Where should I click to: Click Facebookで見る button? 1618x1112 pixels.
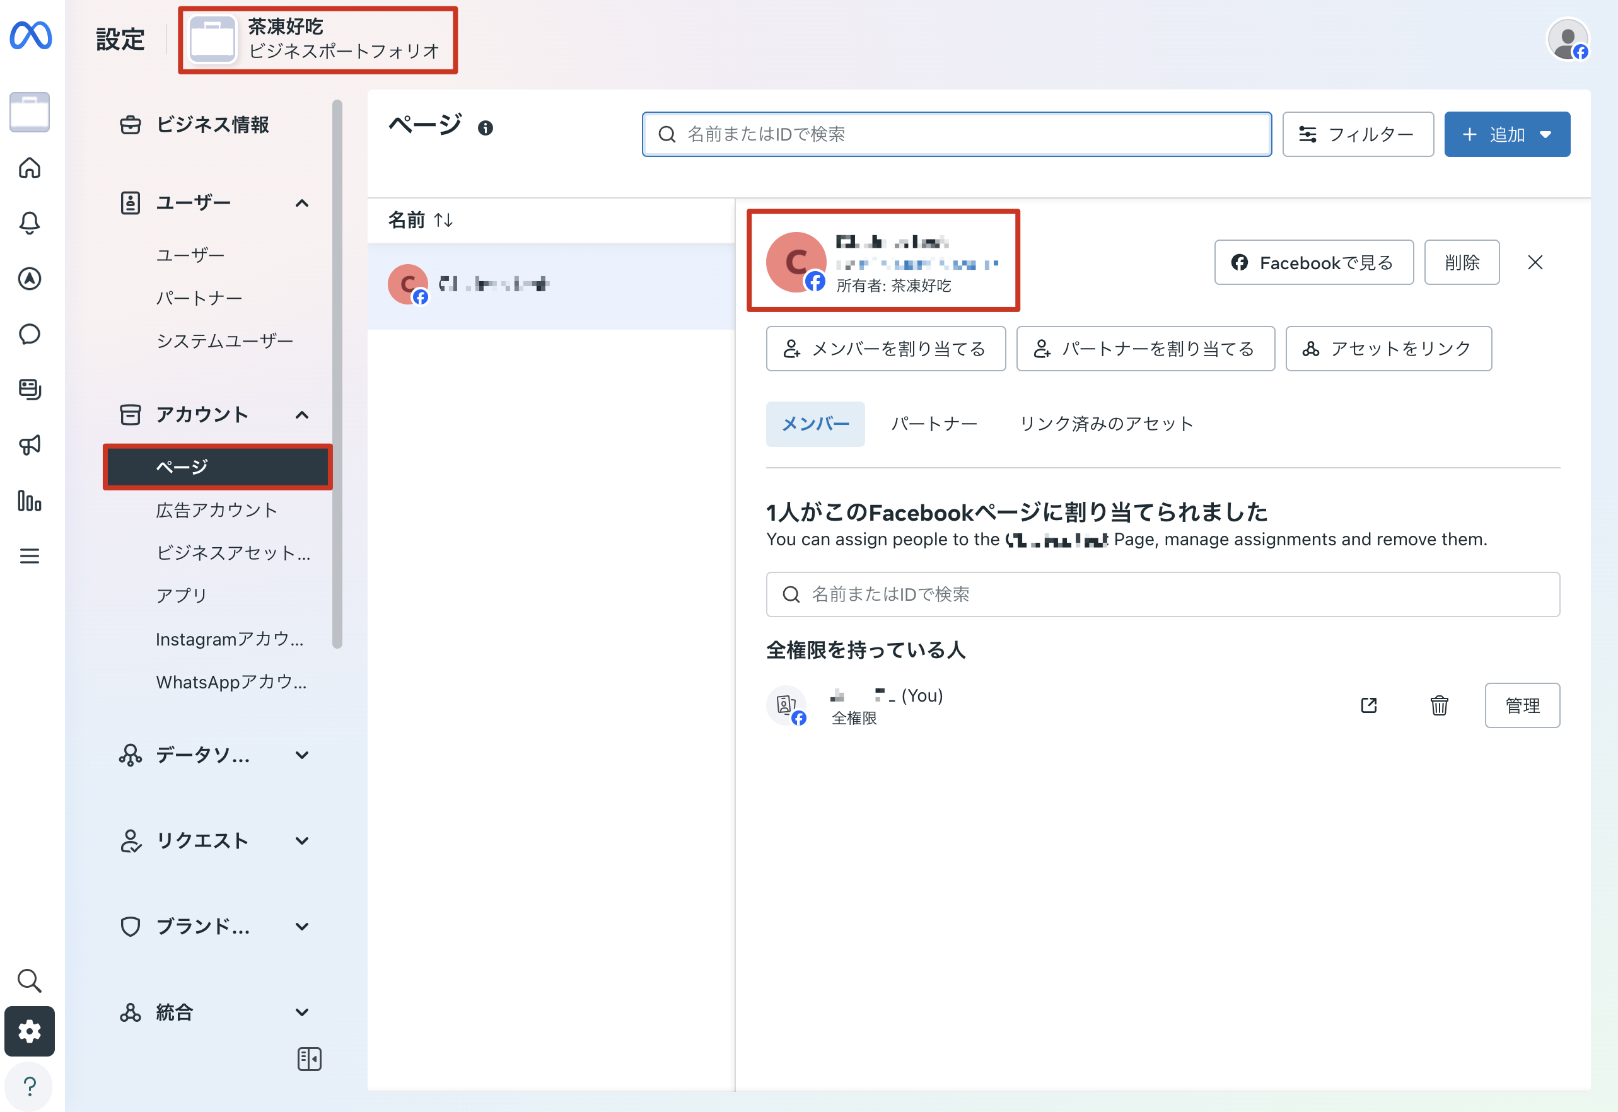pos(1313,263)
